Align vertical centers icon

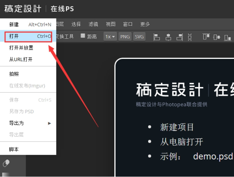click(216, 37)
